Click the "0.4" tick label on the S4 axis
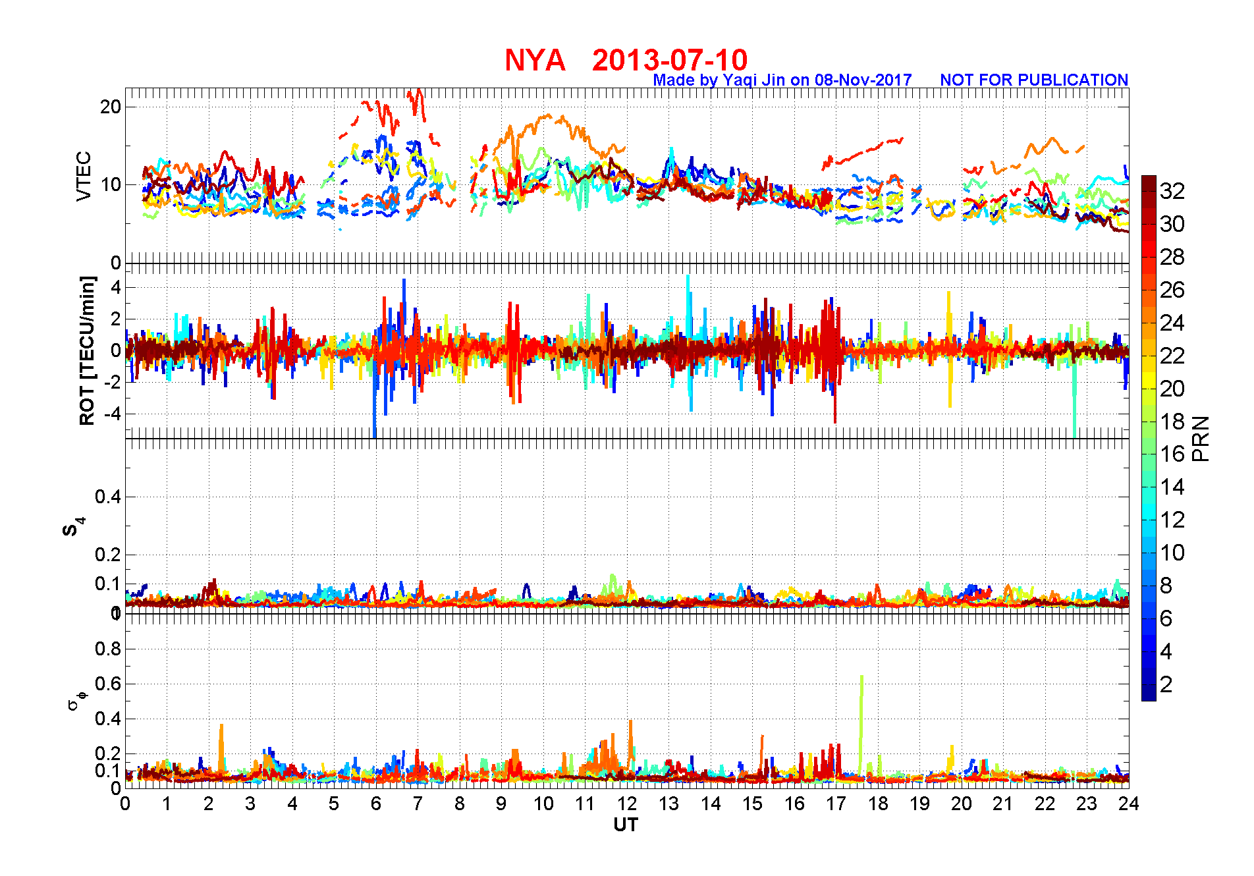The height and width of the screenshot is (876, 1254). tap(108, 497)
